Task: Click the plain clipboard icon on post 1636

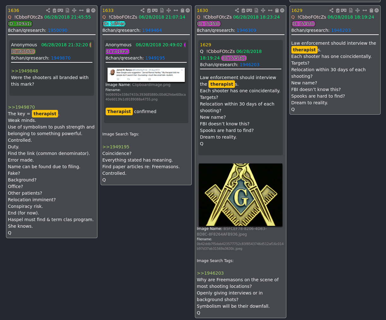Action: click(x=88, y=10)
